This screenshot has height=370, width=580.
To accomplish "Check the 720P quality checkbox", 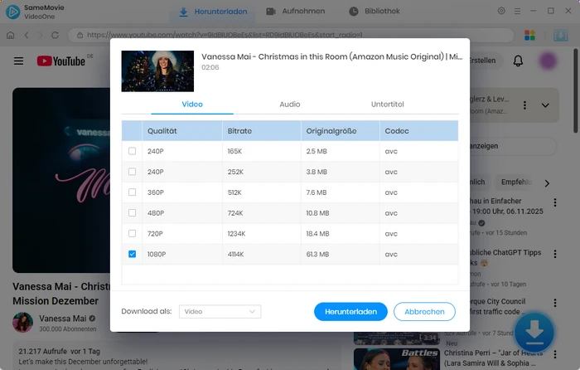I will click(133, 234).
